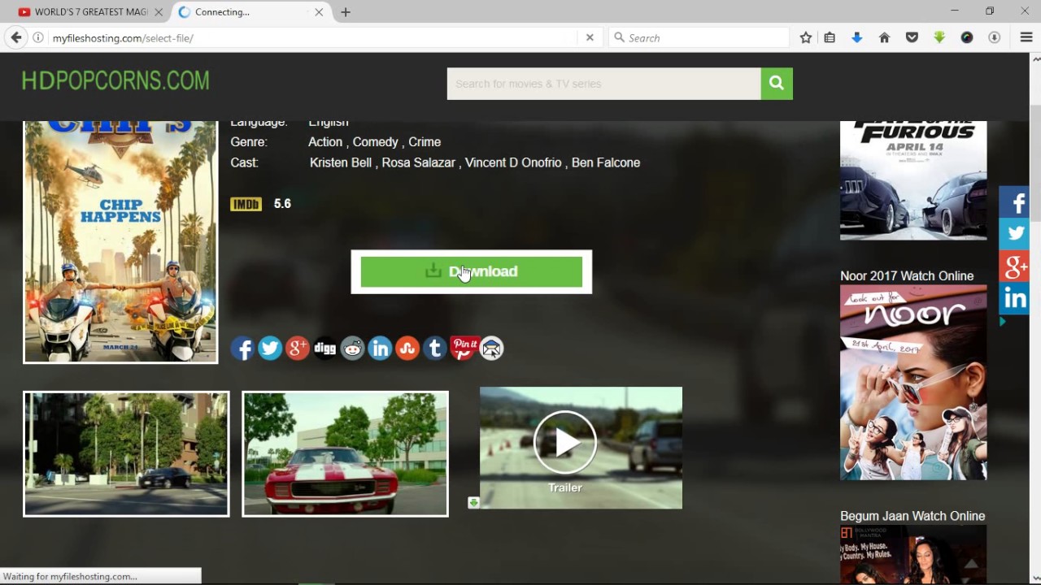This screenshot has width=1041, height=585.
Task: View the red striped car screenshot thumbnail
Action: coord(345,454)
